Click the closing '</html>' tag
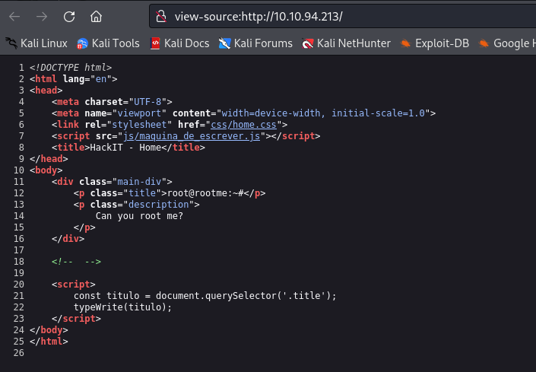 point(49,342)
